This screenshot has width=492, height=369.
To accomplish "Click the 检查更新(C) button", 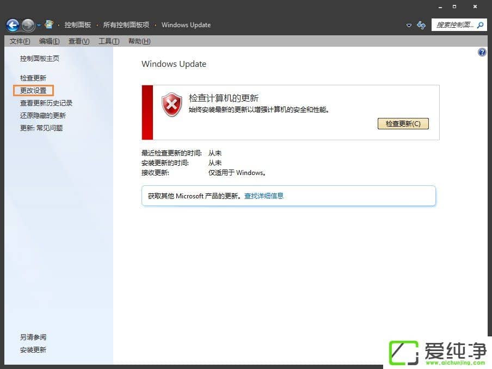I will coord(403,123).
